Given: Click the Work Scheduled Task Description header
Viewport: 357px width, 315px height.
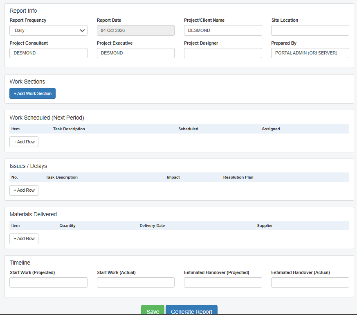Looking at the screenshot, I should pos(69,129).
